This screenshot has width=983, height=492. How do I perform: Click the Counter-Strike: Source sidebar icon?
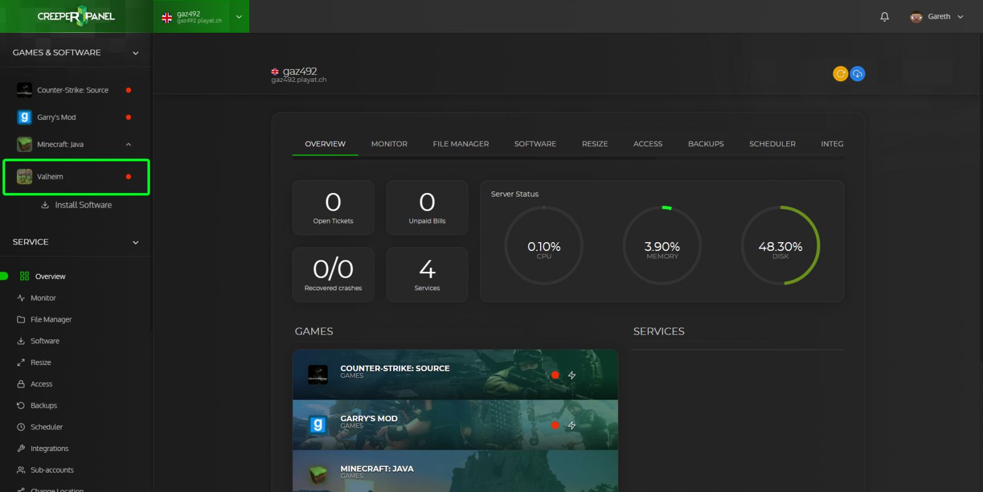(25, 90)
